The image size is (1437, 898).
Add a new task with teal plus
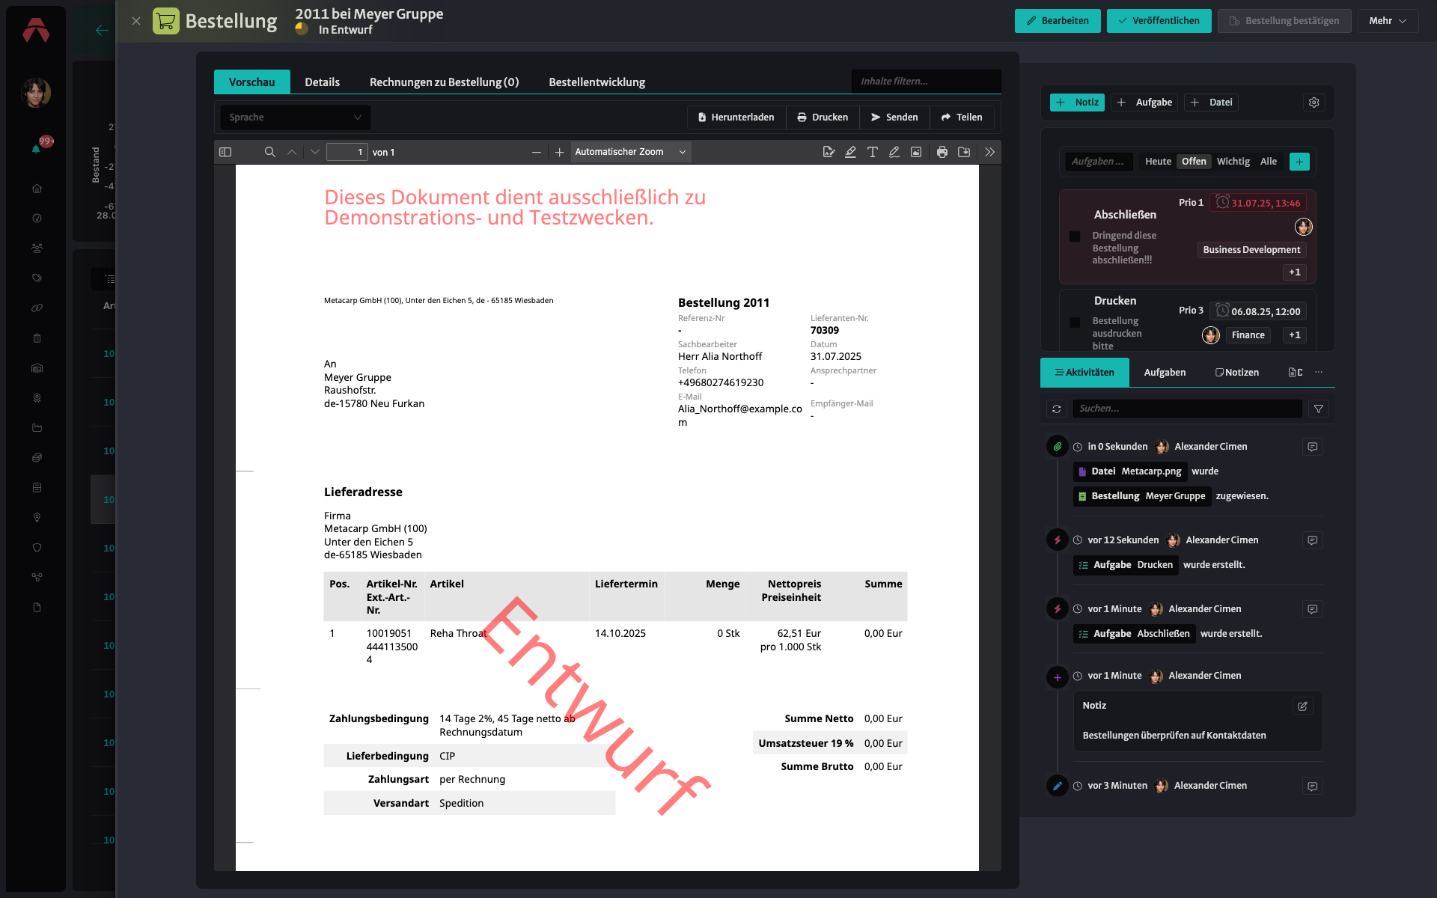click(x=1299, y=162)
